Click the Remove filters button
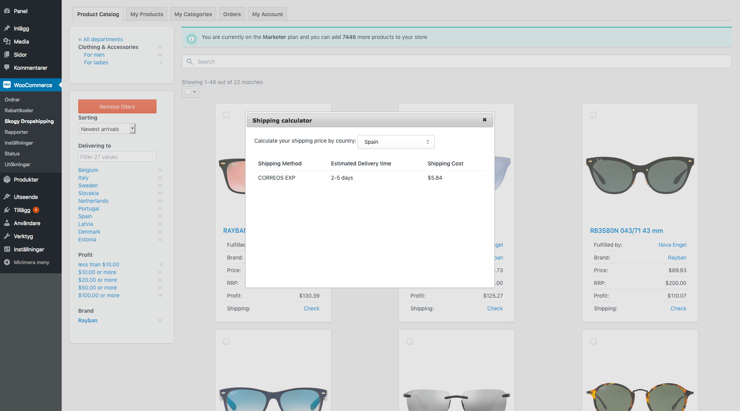 click(117, 106)
